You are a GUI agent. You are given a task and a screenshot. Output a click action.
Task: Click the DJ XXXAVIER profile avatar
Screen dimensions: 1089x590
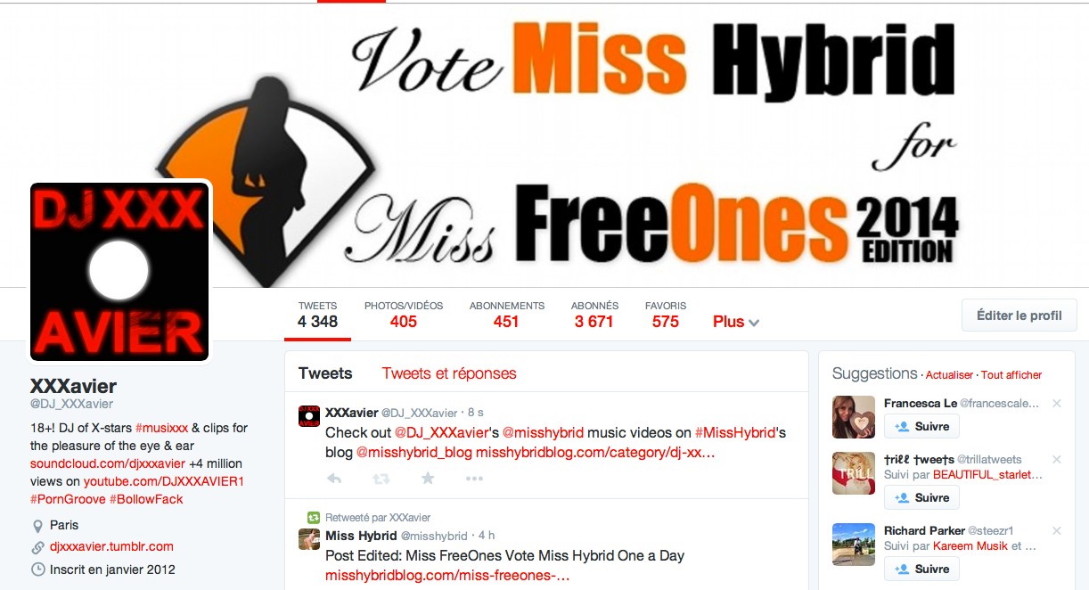119,272
